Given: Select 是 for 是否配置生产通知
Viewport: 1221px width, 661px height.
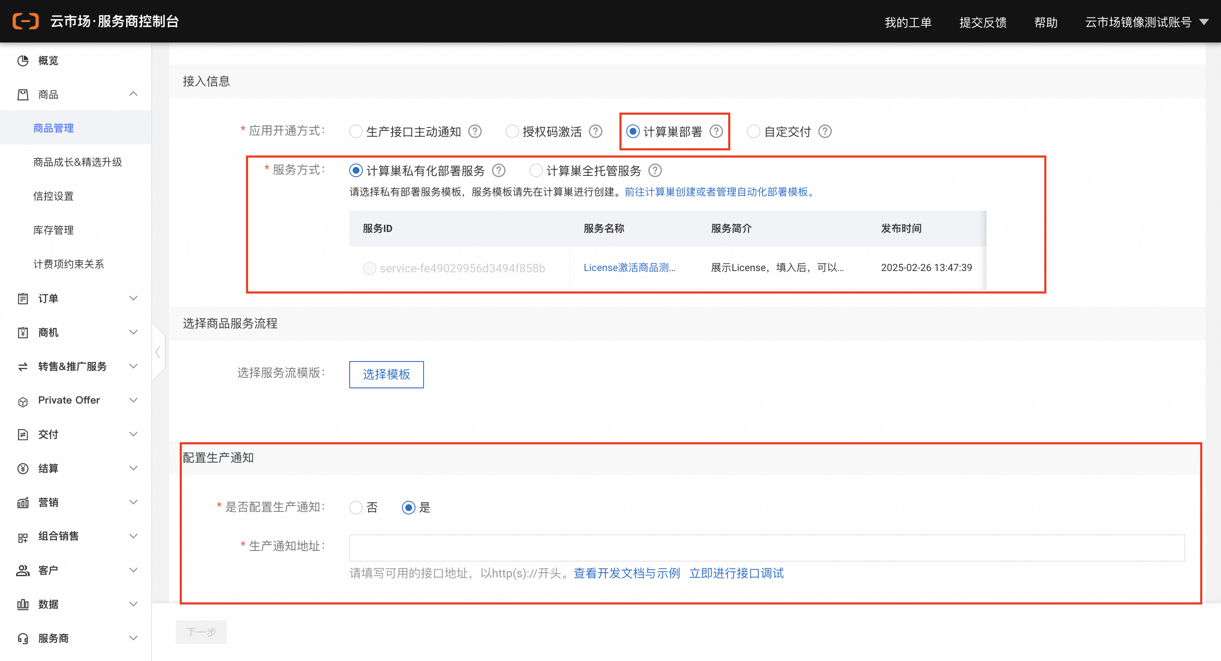Looking at the screenshot, I should pyautogui.click(x=409, y=508).
